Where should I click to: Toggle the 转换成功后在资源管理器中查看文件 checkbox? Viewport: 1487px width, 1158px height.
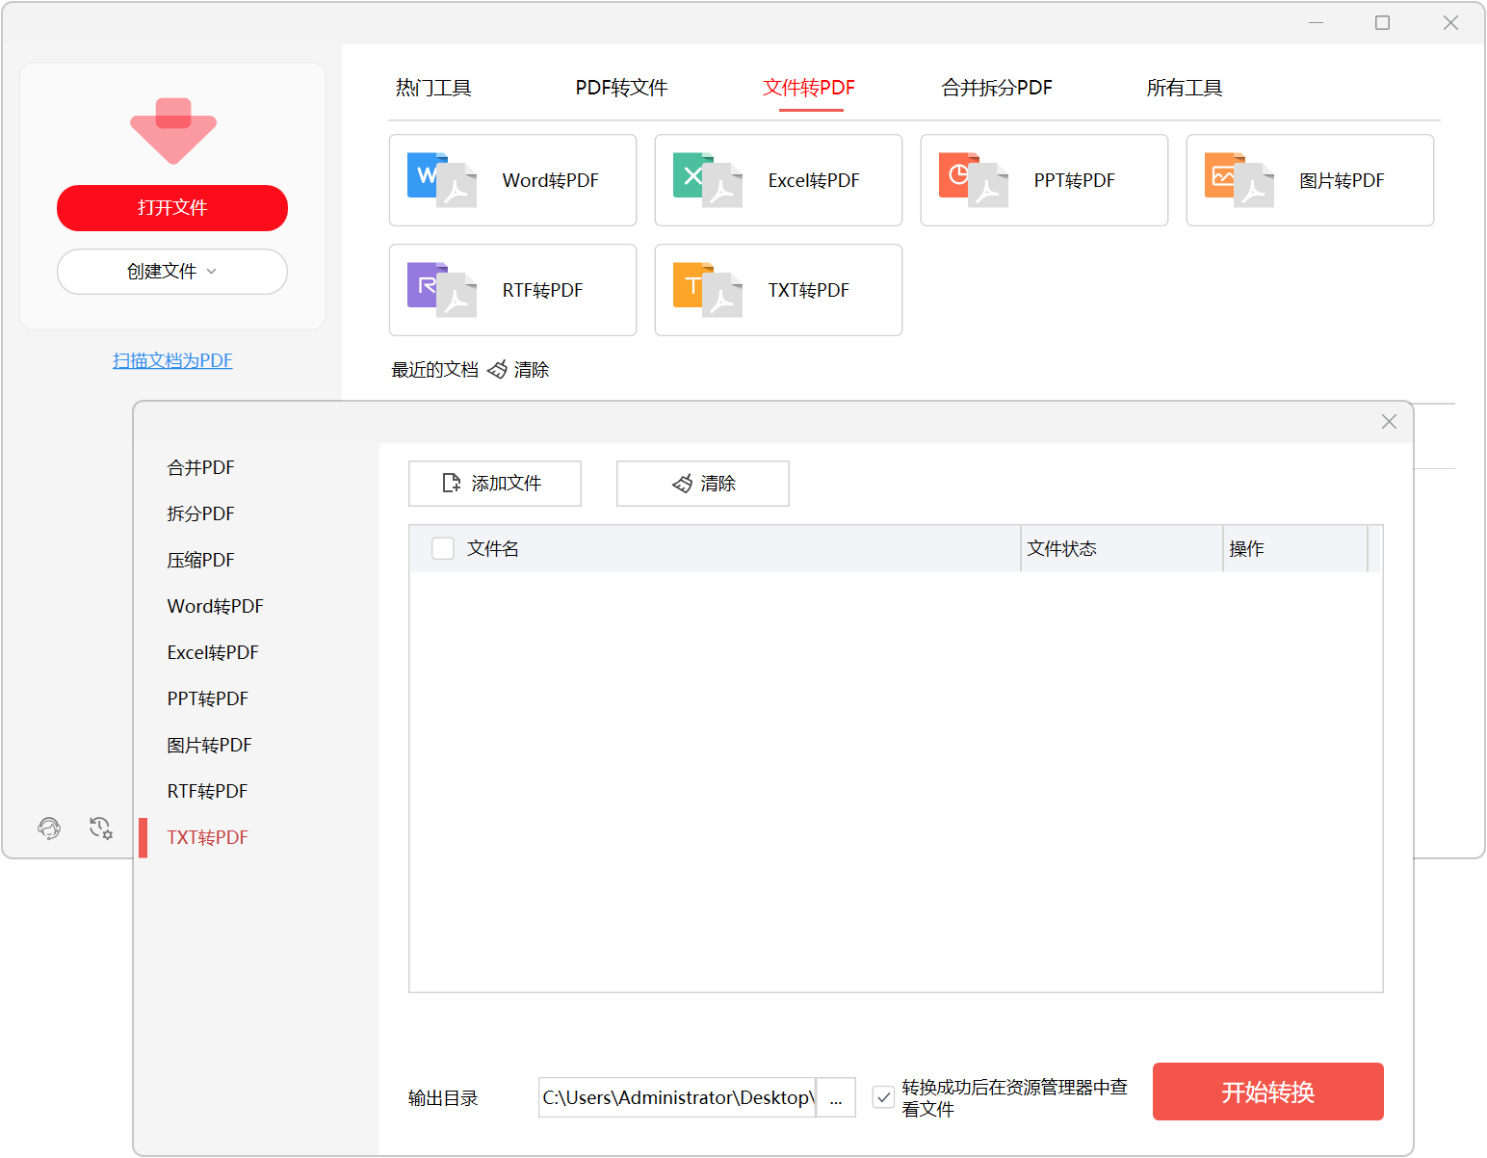click(x=883, y=1097)
